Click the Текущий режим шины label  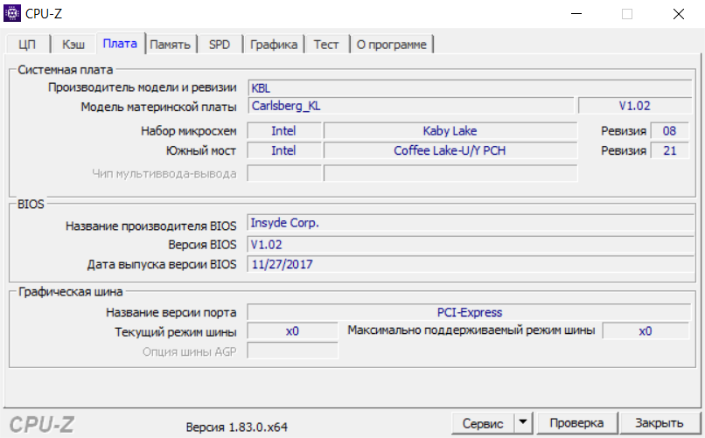(175, 332)
